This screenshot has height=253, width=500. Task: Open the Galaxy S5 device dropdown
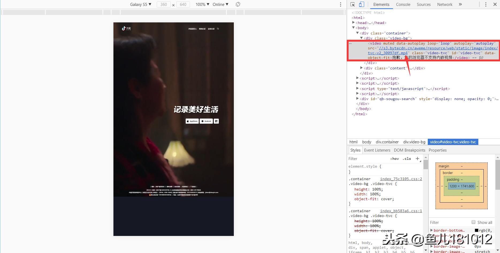(x=141, y=5)
